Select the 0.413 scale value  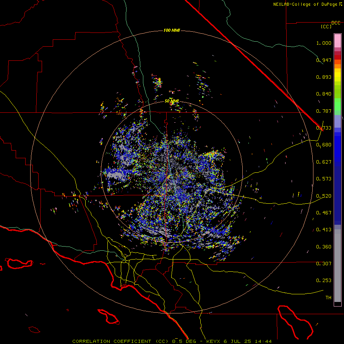click(324, 230)
